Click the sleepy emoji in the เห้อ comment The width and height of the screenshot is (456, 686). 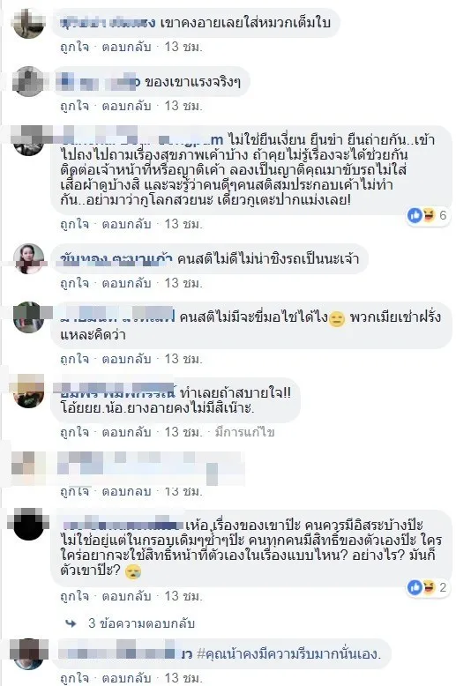click(x=133, y=571)
